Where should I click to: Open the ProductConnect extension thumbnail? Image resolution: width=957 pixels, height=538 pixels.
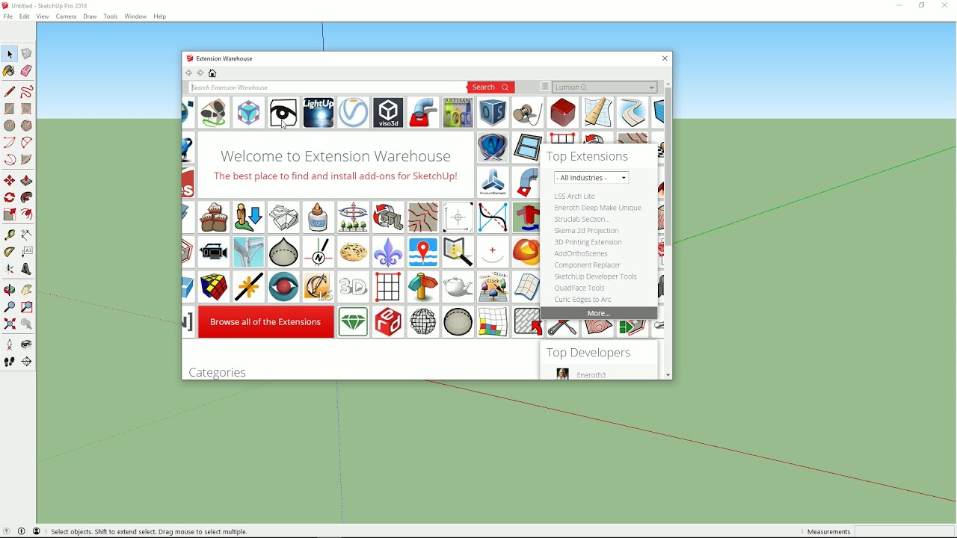[493, 182]
